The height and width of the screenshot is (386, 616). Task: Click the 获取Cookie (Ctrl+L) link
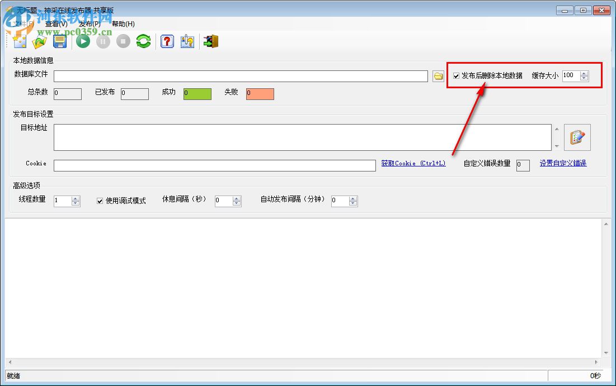413,163
